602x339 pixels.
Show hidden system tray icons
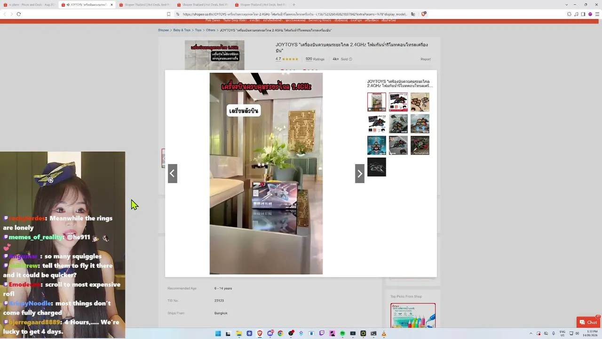[x=531, y=334]
